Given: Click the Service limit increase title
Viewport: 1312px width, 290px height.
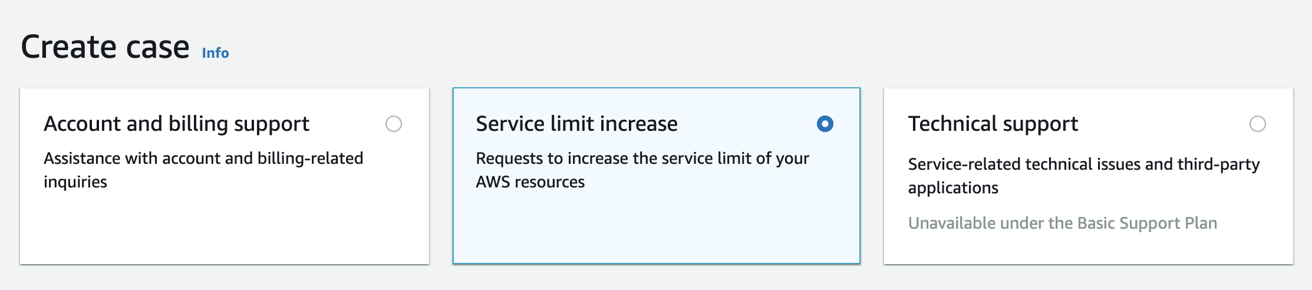Looking at the screenshot, I should point(576,124).
